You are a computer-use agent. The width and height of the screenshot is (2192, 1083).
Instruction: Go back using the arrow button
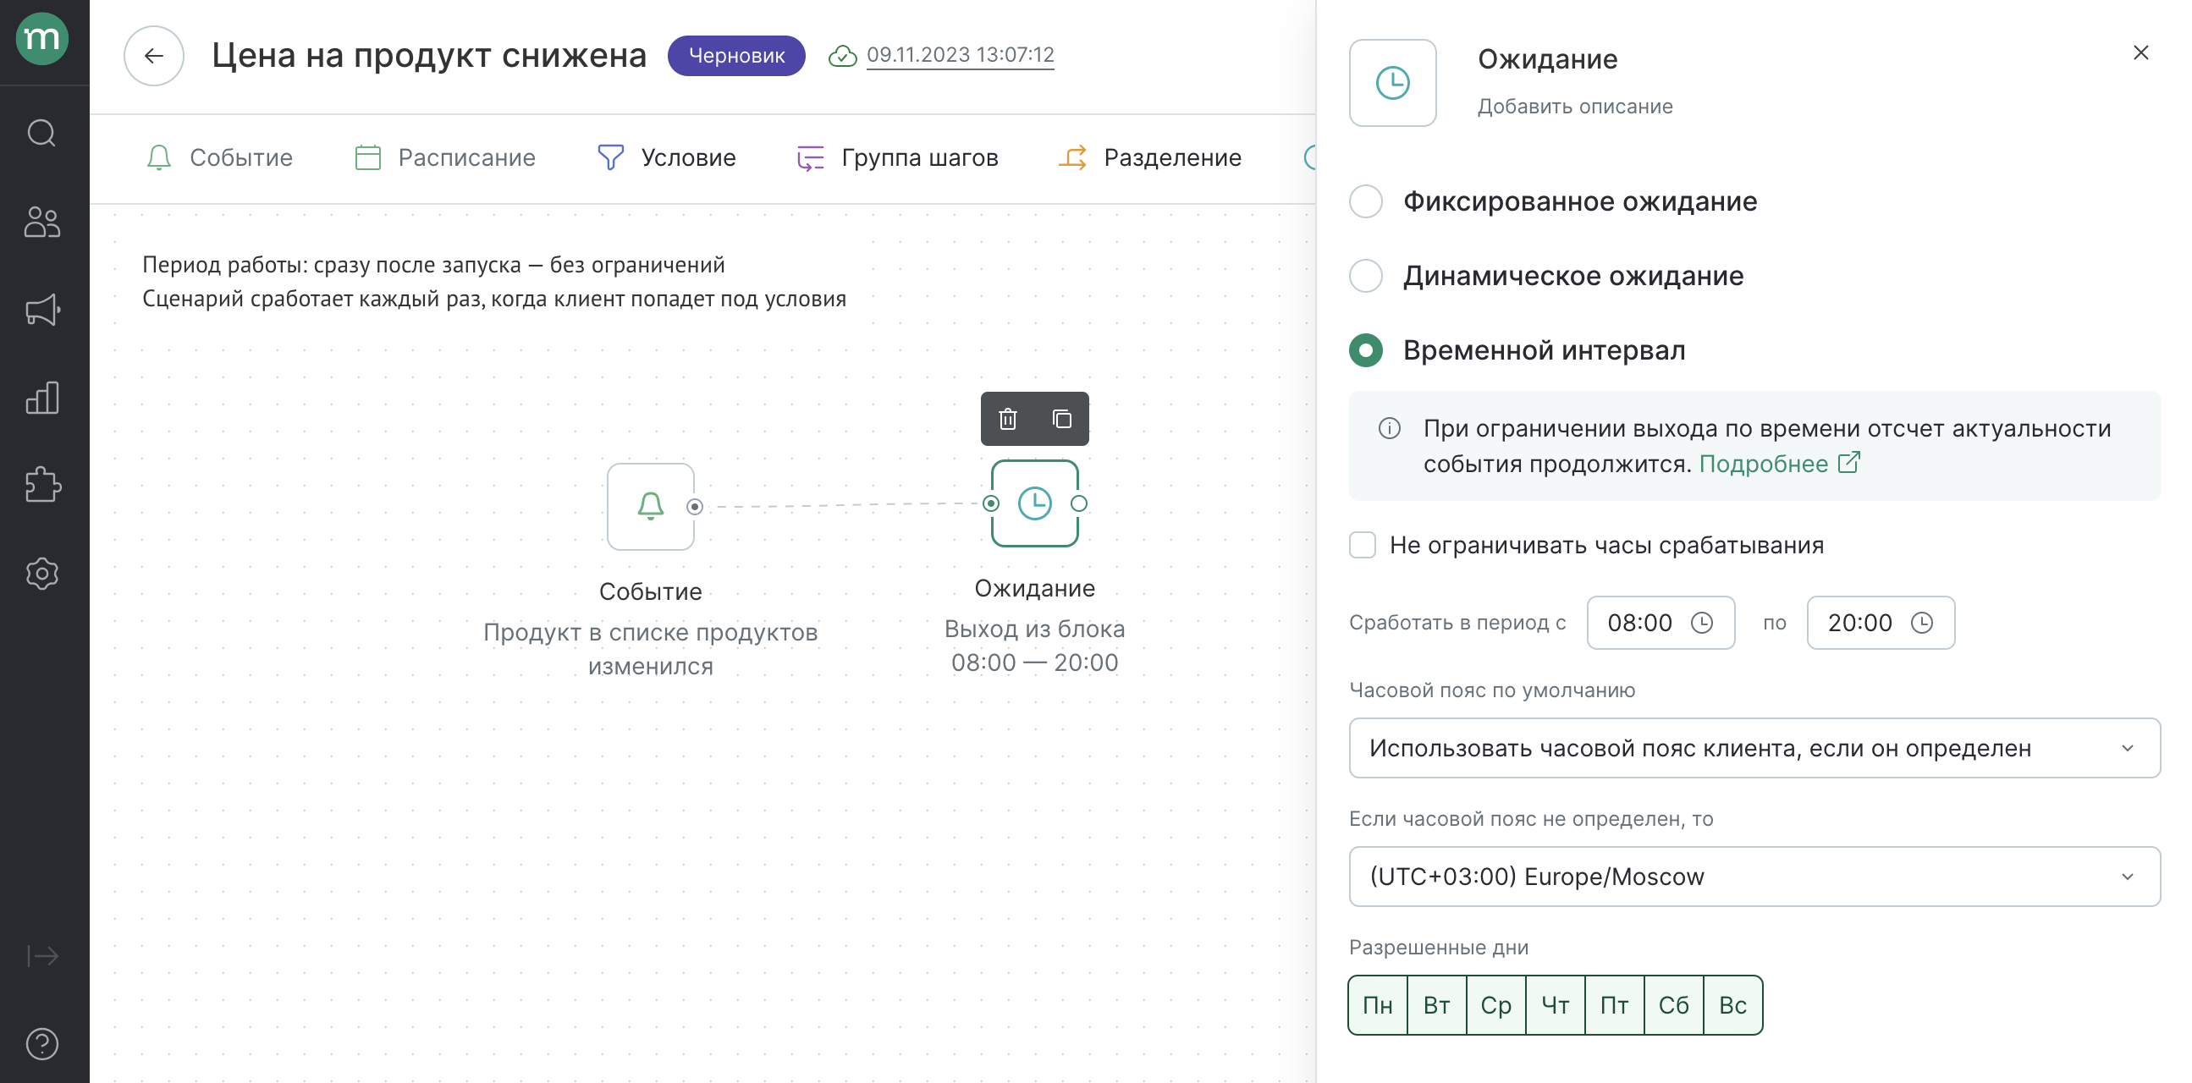pyautogui.click(x=154, y=56)
